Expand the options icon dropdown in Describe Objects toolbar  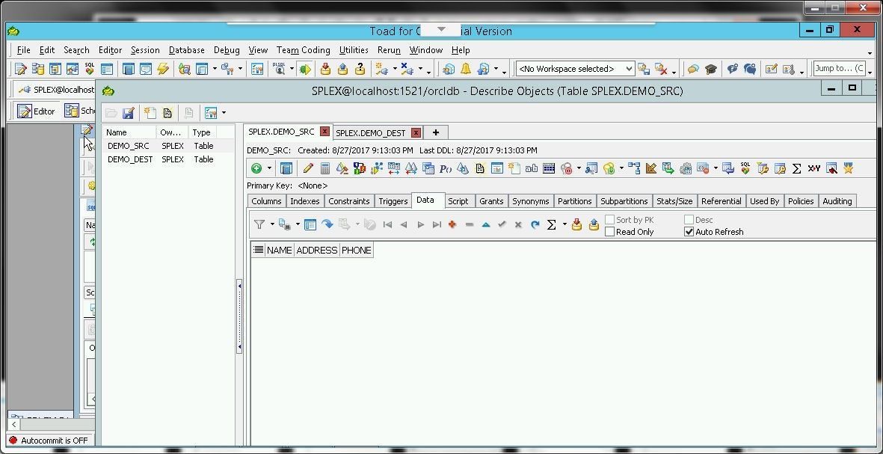[224, 113]
